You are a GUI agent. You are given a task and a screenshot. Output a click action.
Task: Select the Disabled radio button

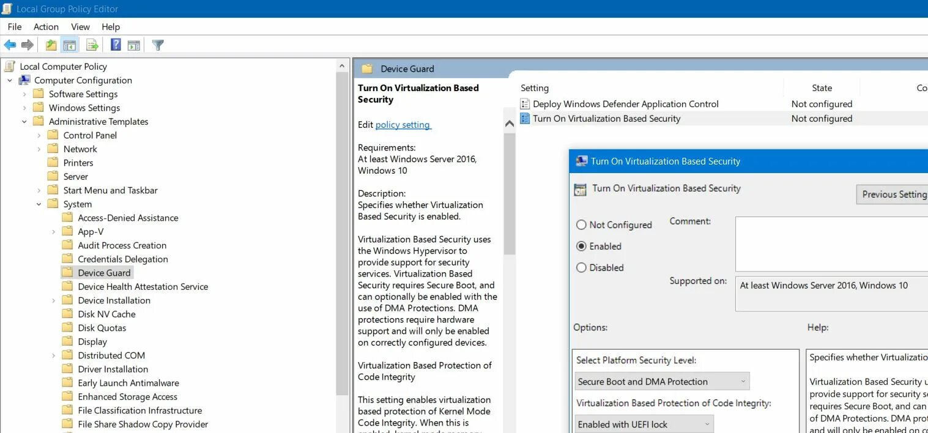click(x=581, y=267)
